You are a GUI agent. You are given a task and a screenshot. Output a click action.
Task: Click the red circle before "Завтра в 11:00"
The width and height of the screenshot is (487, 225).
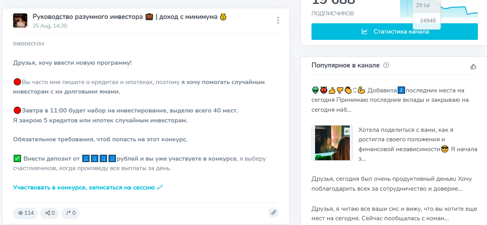17,110
